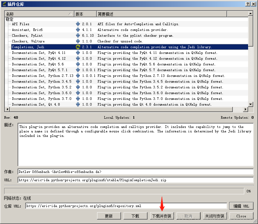Screen dimensions: 258x224
Task: Click the version 2.3.1 cell of Jedi
Action: [x=87, y=47]
